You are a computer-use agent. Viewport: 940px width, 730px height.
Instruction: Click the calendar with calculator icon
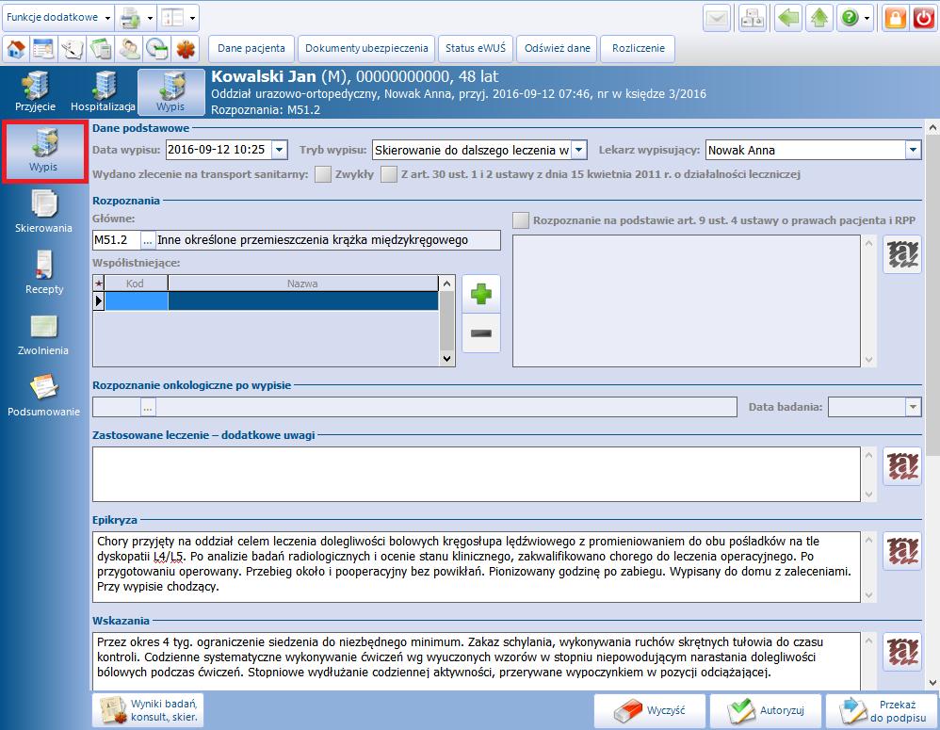point(101,49)
